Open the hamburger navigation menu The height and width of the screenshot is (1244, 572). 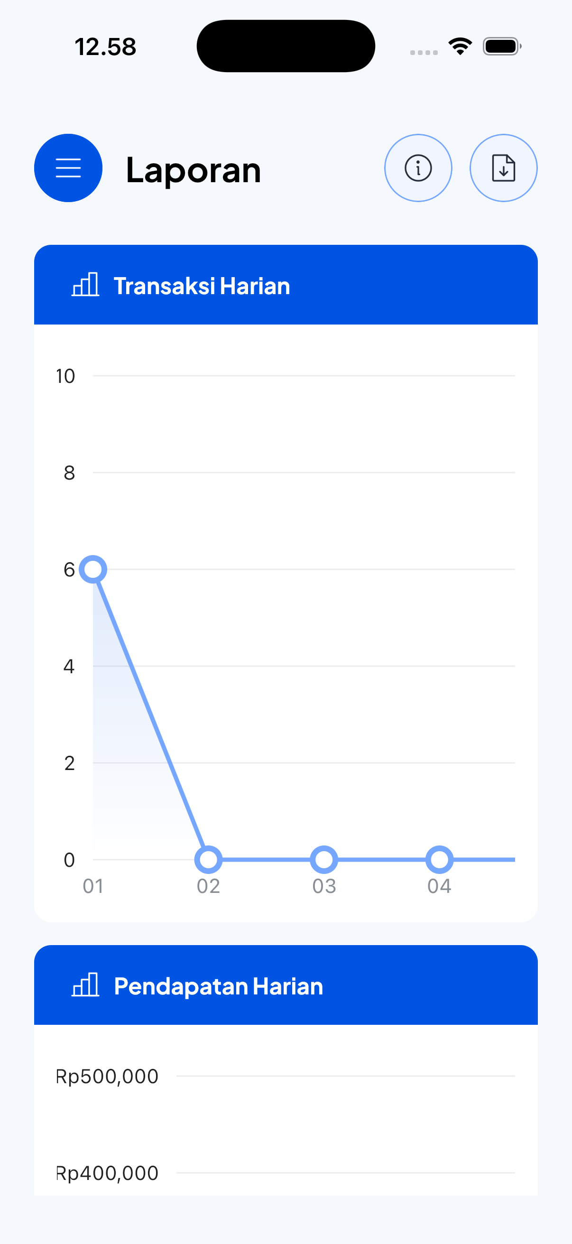(x=68, y=168)
